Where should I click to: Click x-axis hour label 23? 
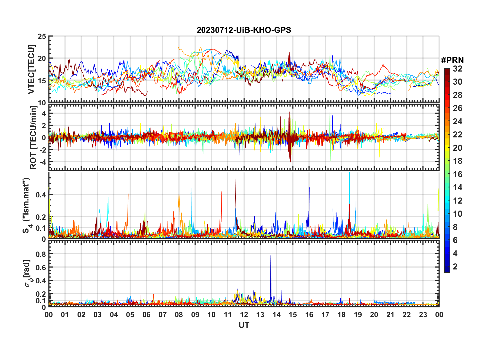(x=423, y=315)
